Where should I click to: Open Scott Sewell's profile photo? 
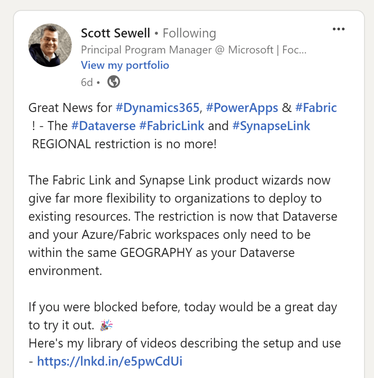[x=50, y=45]
